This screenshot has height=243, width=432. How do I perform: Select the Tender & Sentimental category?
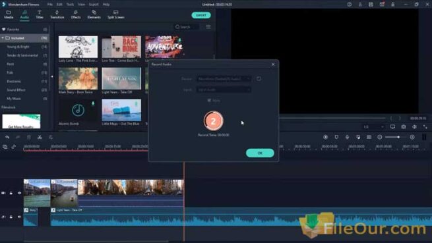pos(24,55)
